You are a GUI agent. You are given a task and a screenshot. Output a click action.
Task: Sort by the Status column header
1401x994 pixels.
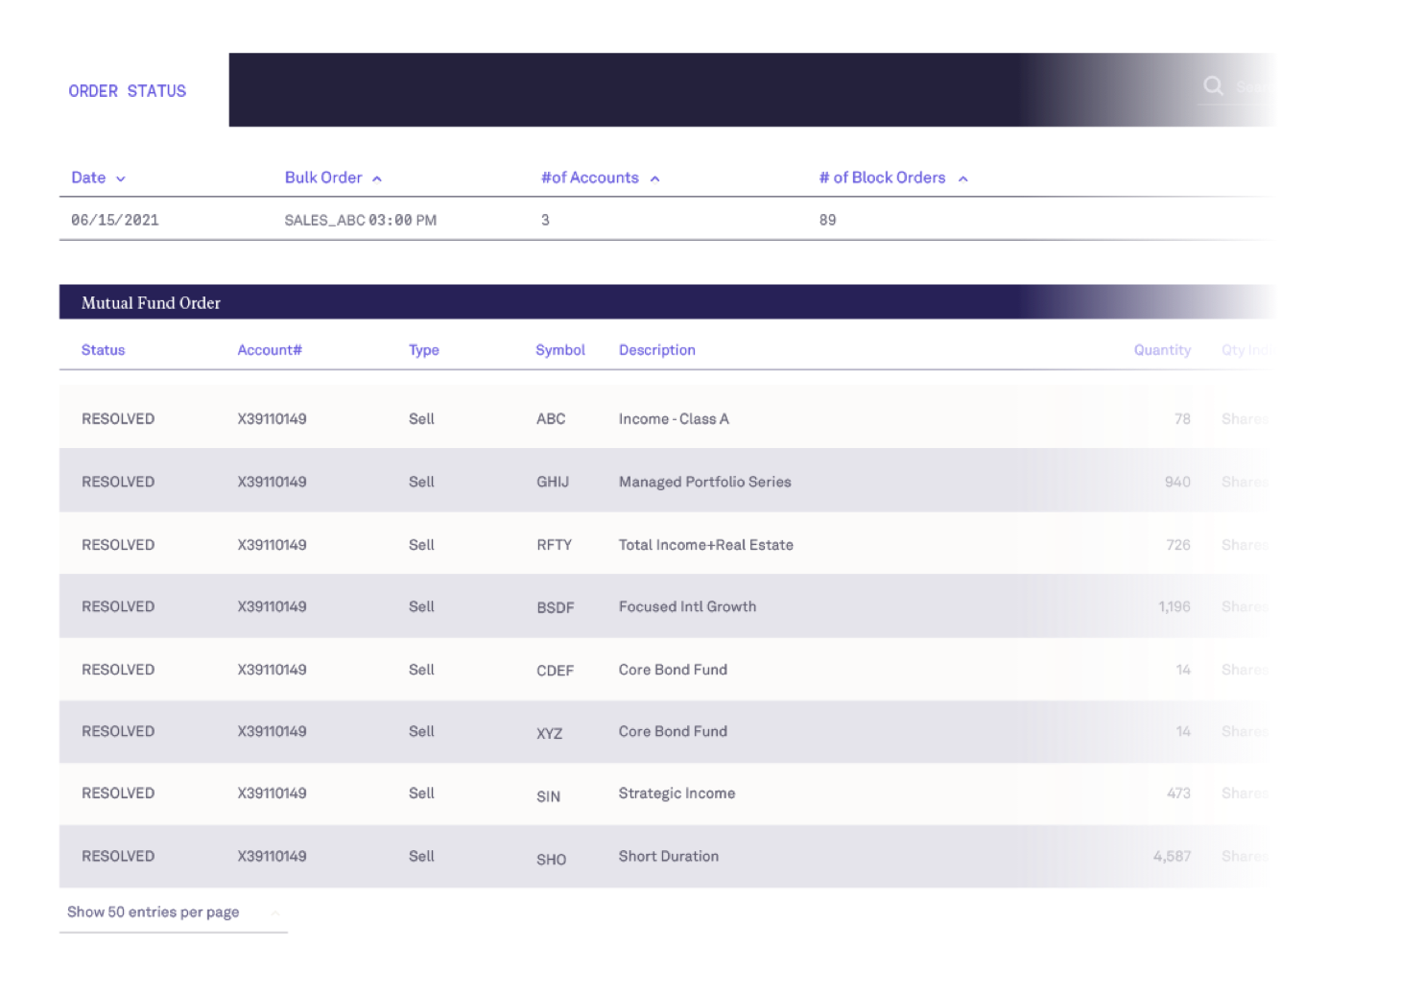[102, 350]
